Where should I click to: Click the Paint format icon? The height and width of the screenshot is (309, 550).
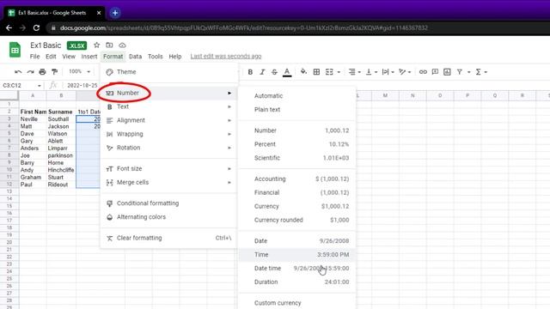pyautogui.click(x=54, y=72)
